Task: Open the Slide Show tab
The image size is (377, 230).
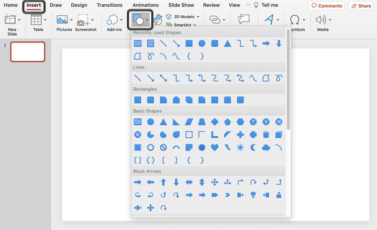Action: coord(181,5)
